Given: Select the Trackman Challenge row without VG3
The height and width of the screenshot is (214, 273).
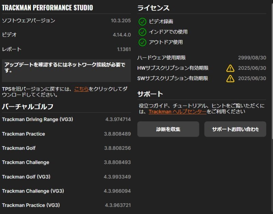Looking at the screenshot, I should coord(66,162).
